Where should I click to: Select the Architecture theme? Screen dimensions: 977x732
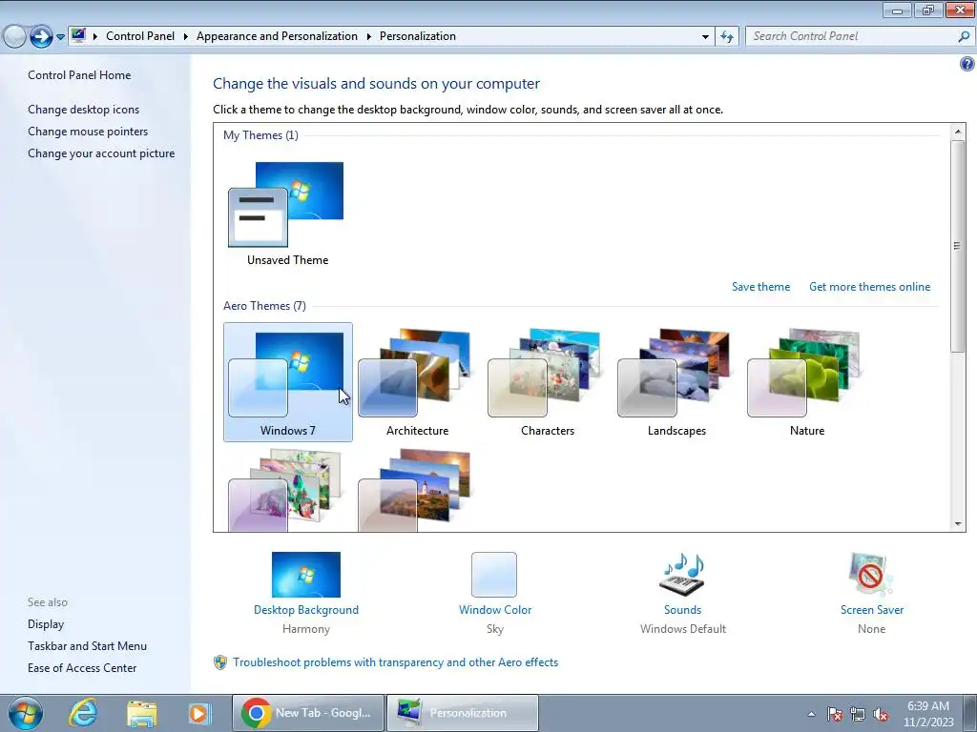[418, 382]
